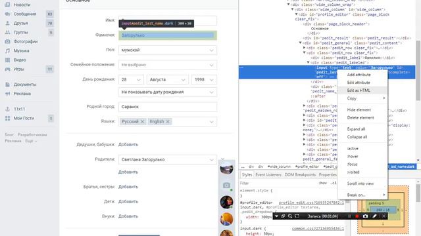Open the 11x11 app shortcut
This screenshot has width=421, height=236.
click(x=19, y=109)
